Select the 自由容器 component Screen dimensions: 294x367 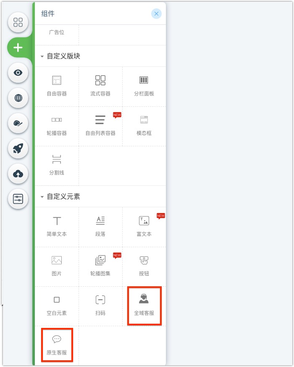[57, 86]
